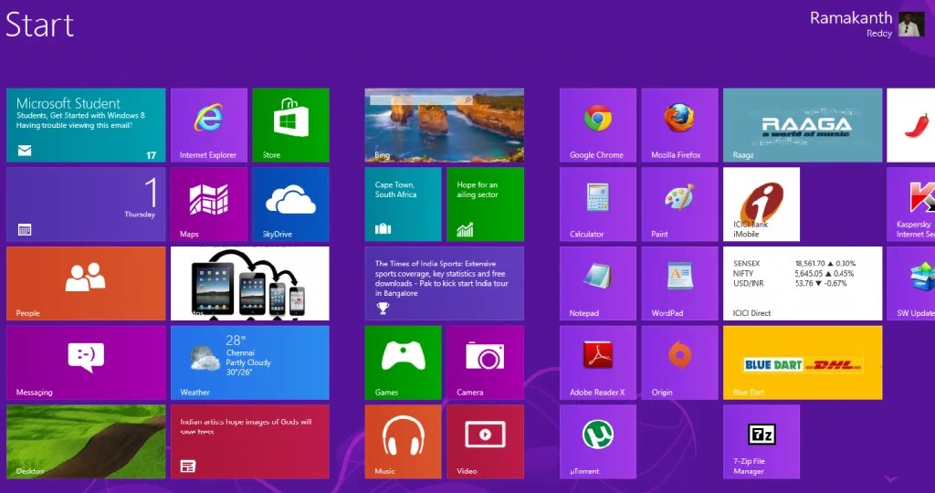Open the News tile about Indian artists

(x=250, y=442)
